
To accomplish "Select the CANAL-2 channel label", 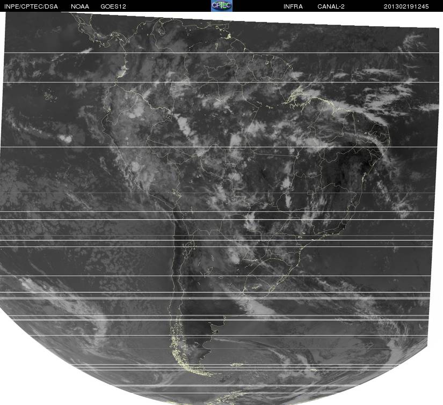I will pos(331,6).
